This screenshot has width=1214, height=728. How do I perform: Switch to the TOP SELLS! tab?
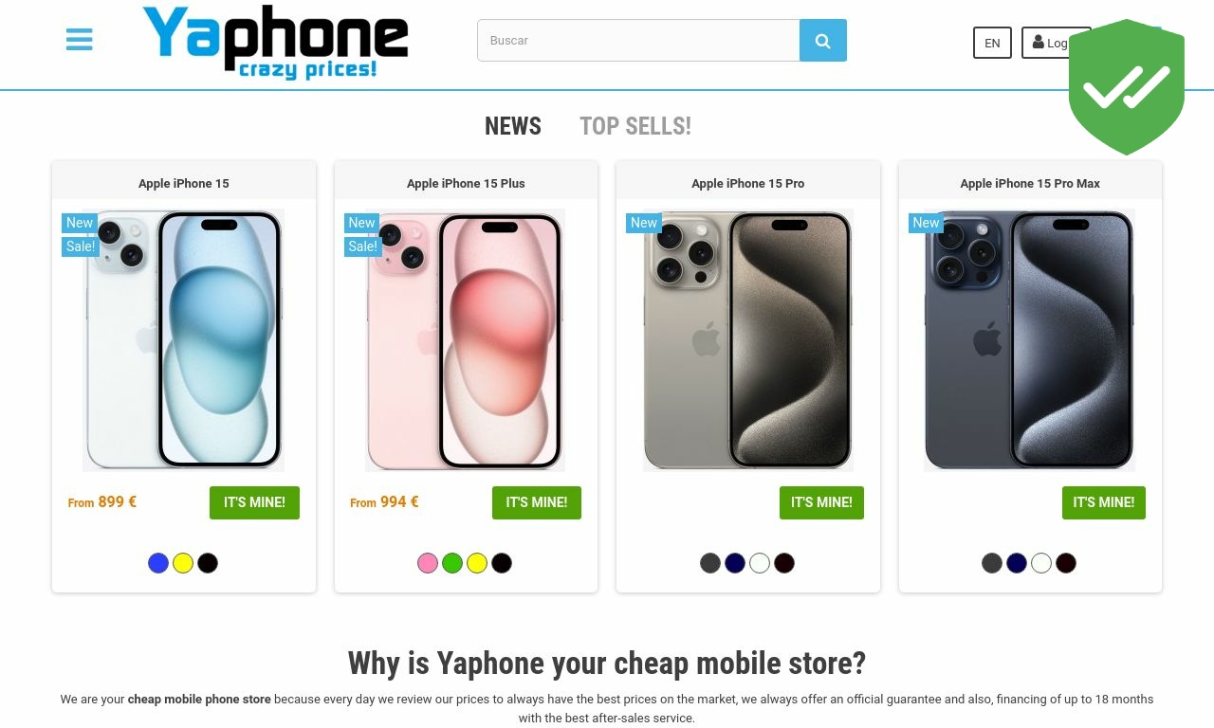click(635, 126)
